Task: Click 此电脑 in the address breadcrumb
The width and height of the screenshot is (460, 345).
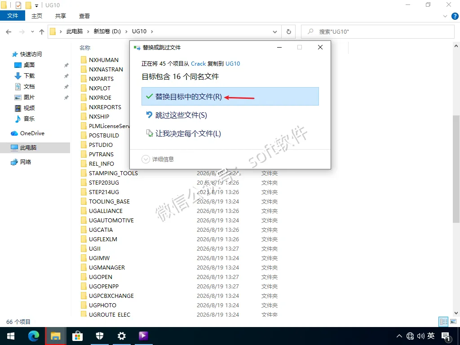Action: tap(75, 31)
